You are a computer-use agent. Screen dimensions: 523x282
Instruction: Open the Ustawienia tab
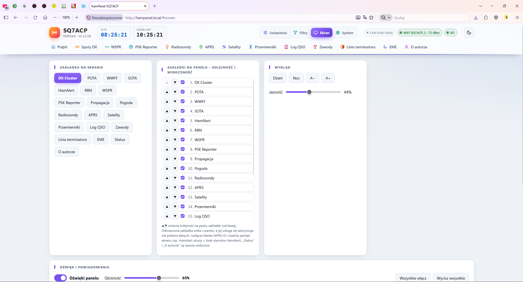point(275,33)
